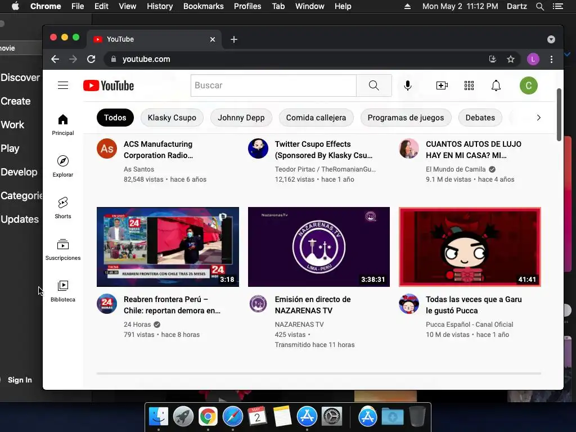Open the History menu
Viewport: 576px width, 432px height.
pyautogui.click(x=160, y=6)
